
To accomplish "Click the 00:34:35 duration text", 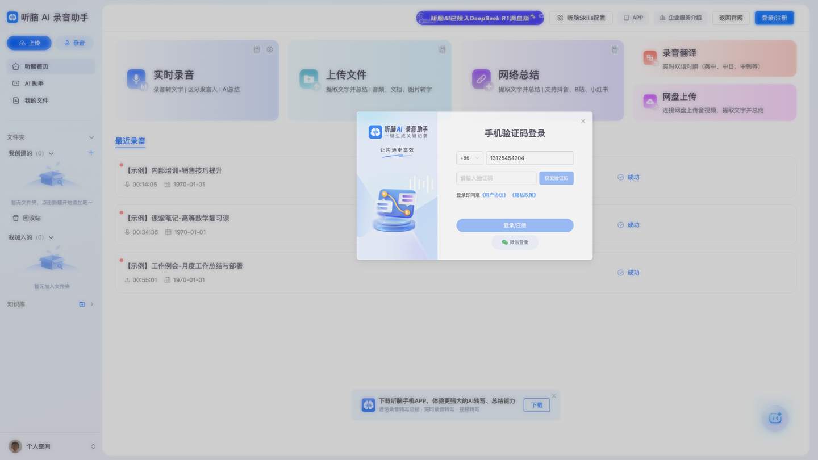I will click(145, 232).
